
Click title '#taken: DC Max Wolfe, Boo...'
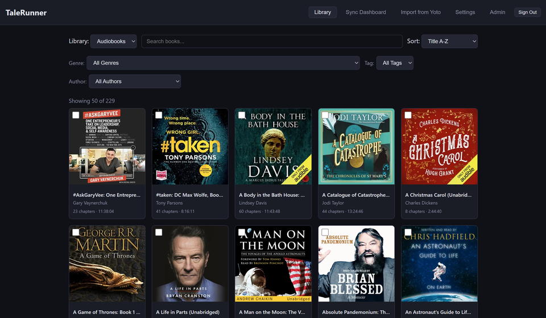click(x=189, y=195)
